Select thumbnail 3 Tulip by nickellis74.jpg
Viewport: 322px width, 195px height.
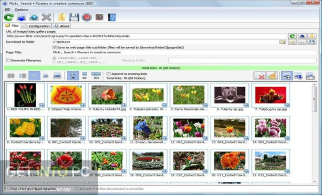click(107, 95)
